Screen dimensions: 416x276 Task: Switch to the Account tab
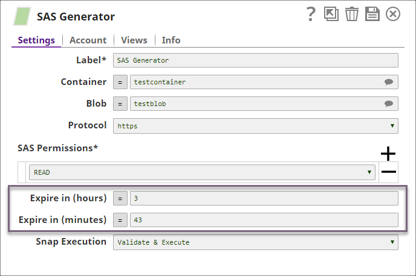click(88, 40)
